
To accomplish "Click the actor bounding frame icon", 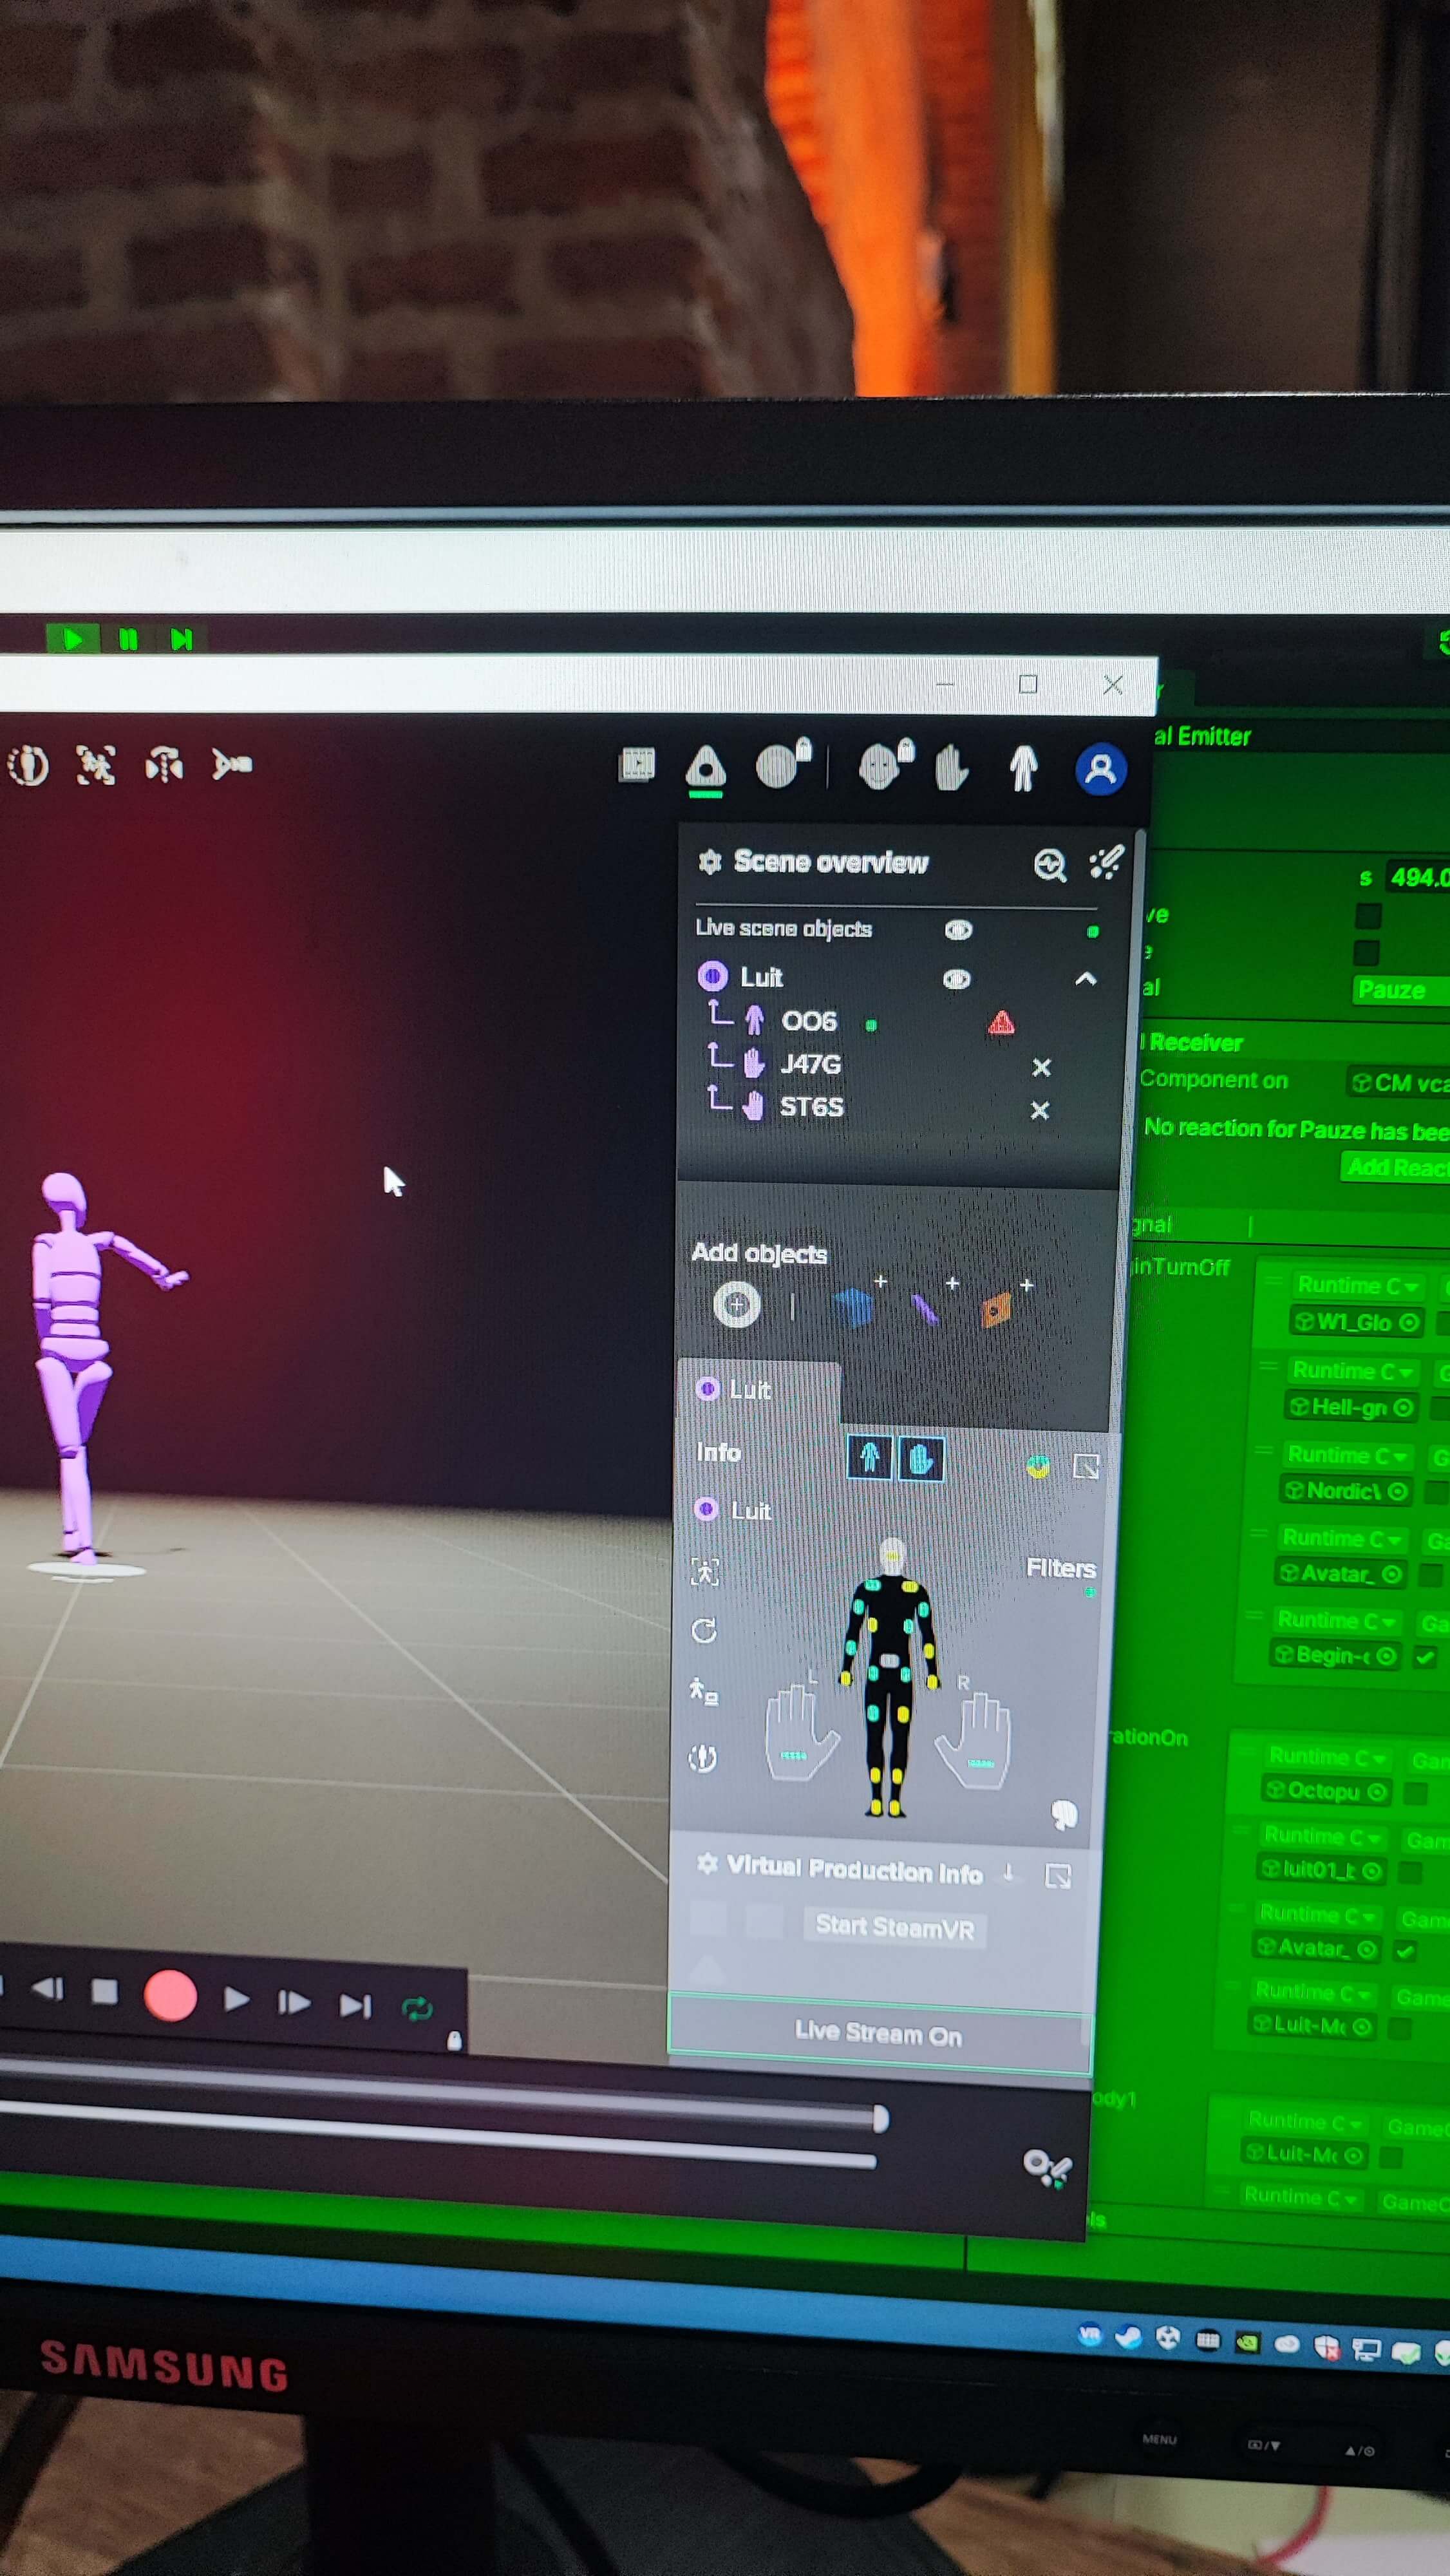I will pyautogui.click(x=705, y=1573).
